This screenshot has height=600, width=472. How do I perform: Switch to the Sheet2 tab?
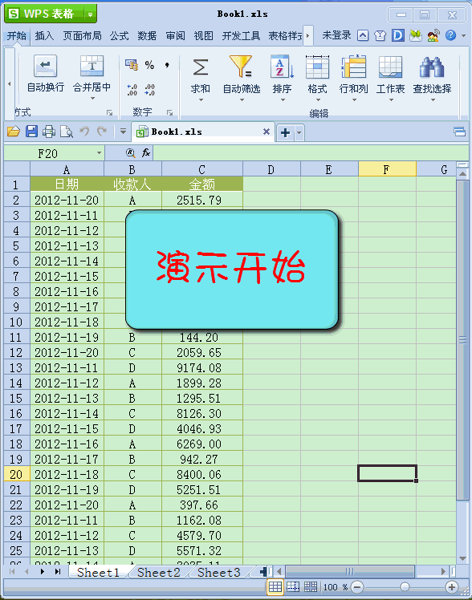pyautogui.click(x=158, y=573)
